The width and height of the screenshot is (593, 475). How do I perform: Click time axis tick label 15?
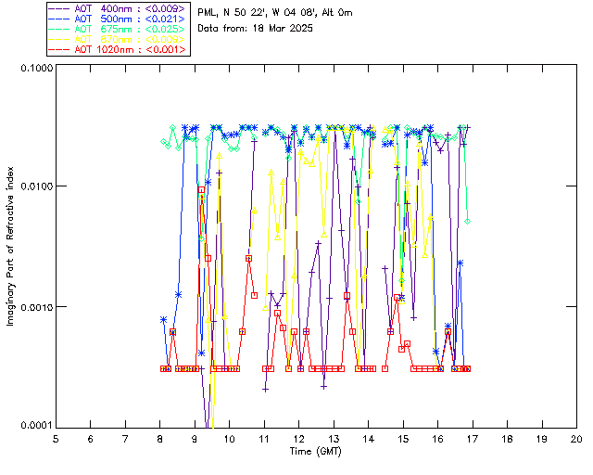[x=403, y=439]
